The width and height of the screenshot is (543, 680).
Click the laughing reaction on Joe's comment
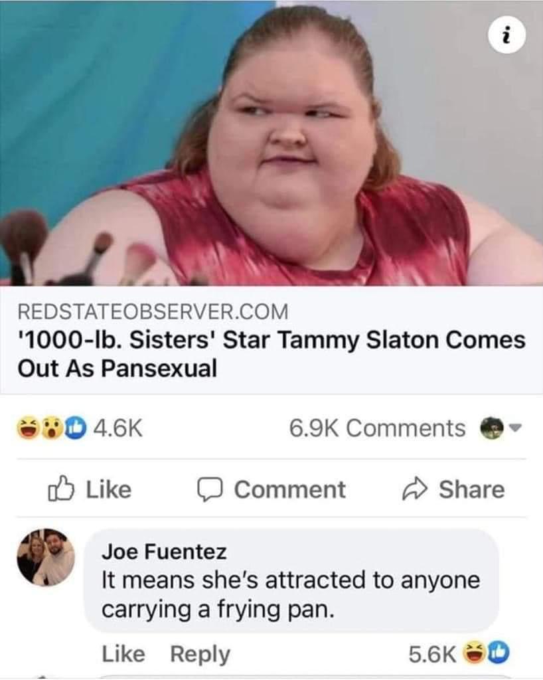[x=474, y=653]
